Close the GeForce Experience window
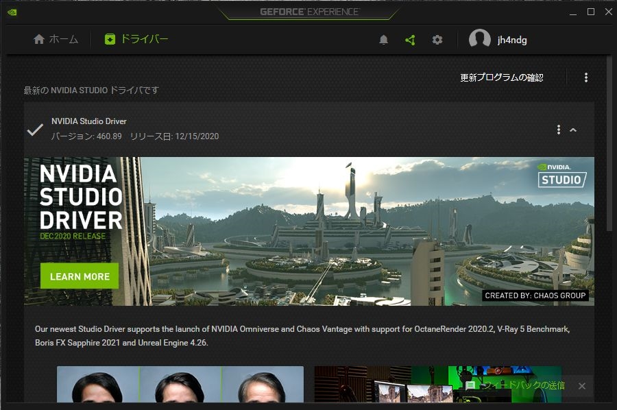The width and height of the screenshot is (617, 410). click(x=608, y=12)
